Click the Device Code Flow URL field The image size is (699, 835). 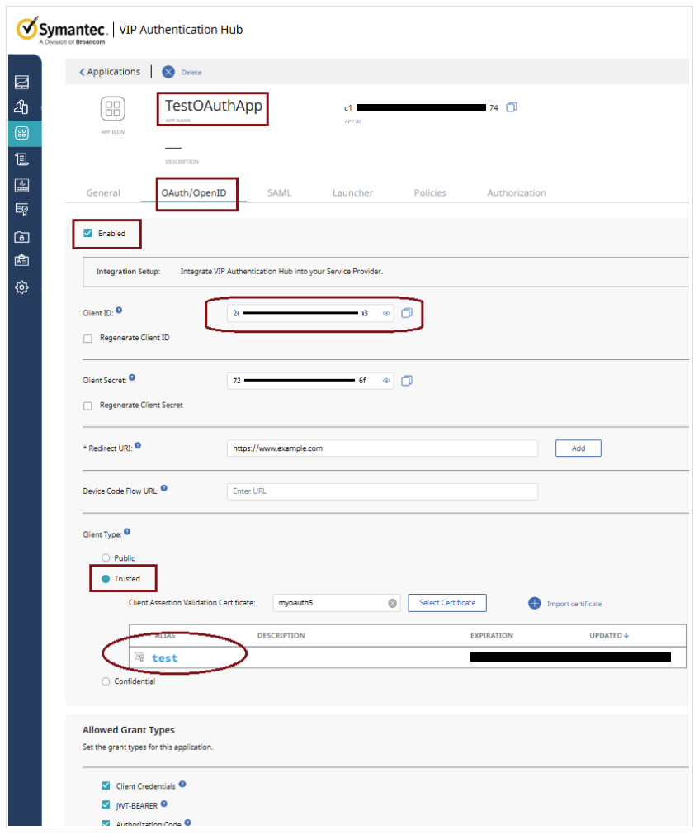pyautogui.click(x=382, y=491)
